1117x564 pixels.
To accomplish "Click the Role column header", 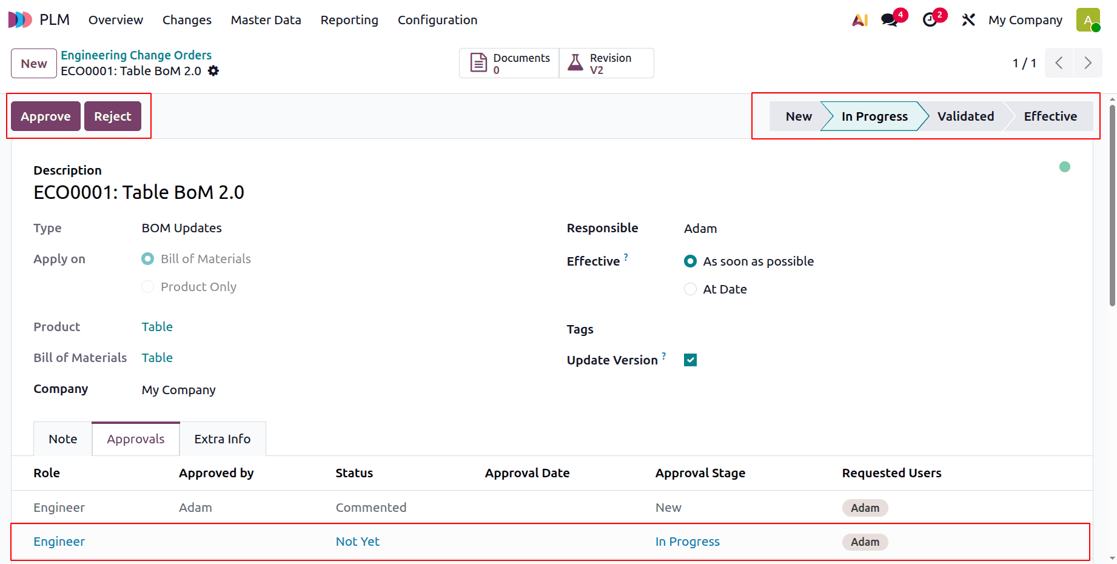I will [47, 473].
